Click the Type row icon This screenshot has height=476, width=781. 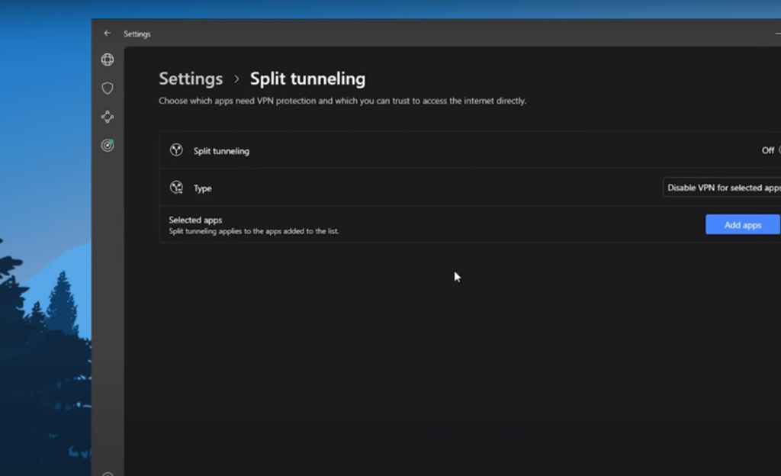click(176, 188)
